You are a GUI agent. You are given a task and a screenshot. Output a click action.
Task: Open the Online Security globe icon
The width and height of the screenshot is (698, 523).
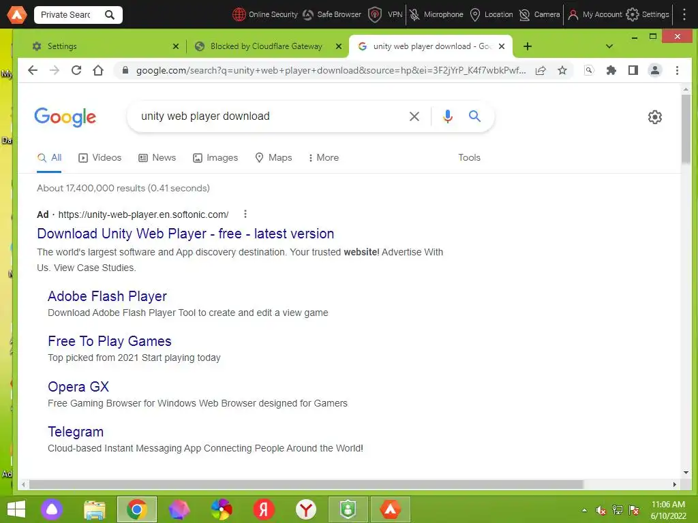click(x=239, y=15)
